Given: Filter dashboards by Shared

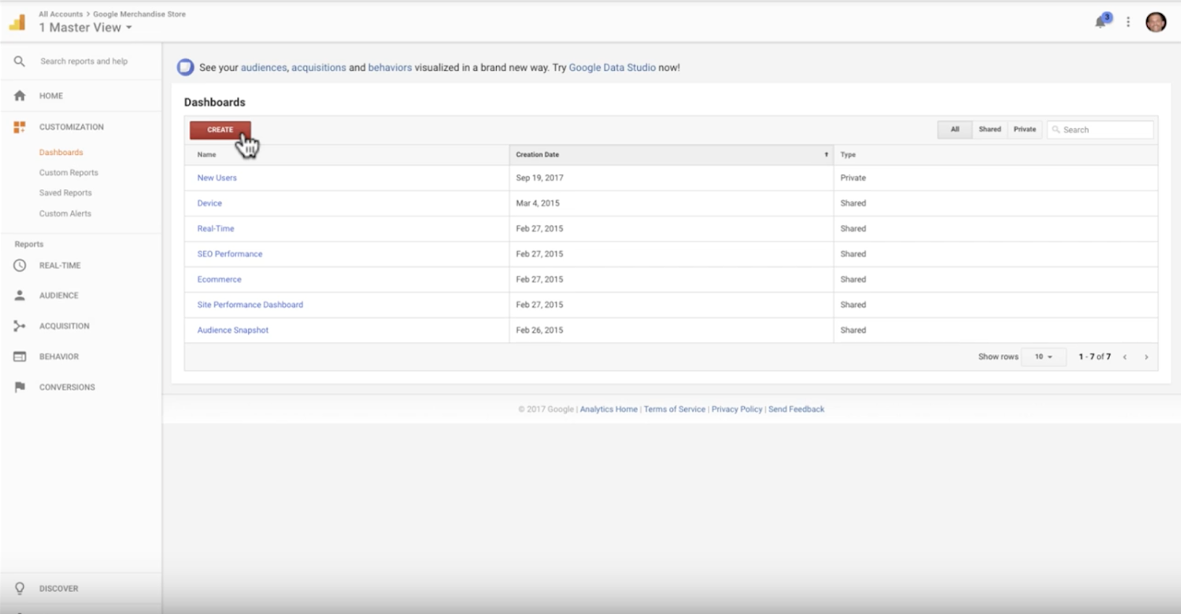Looking at the screenshot, I should [990, 130].
